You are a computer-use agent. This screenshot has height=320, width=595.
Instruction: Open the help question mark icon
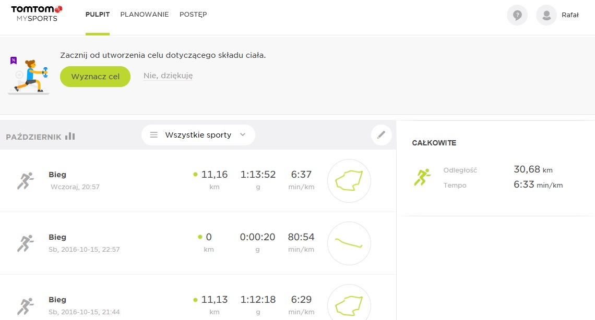(x=517, y=15)
